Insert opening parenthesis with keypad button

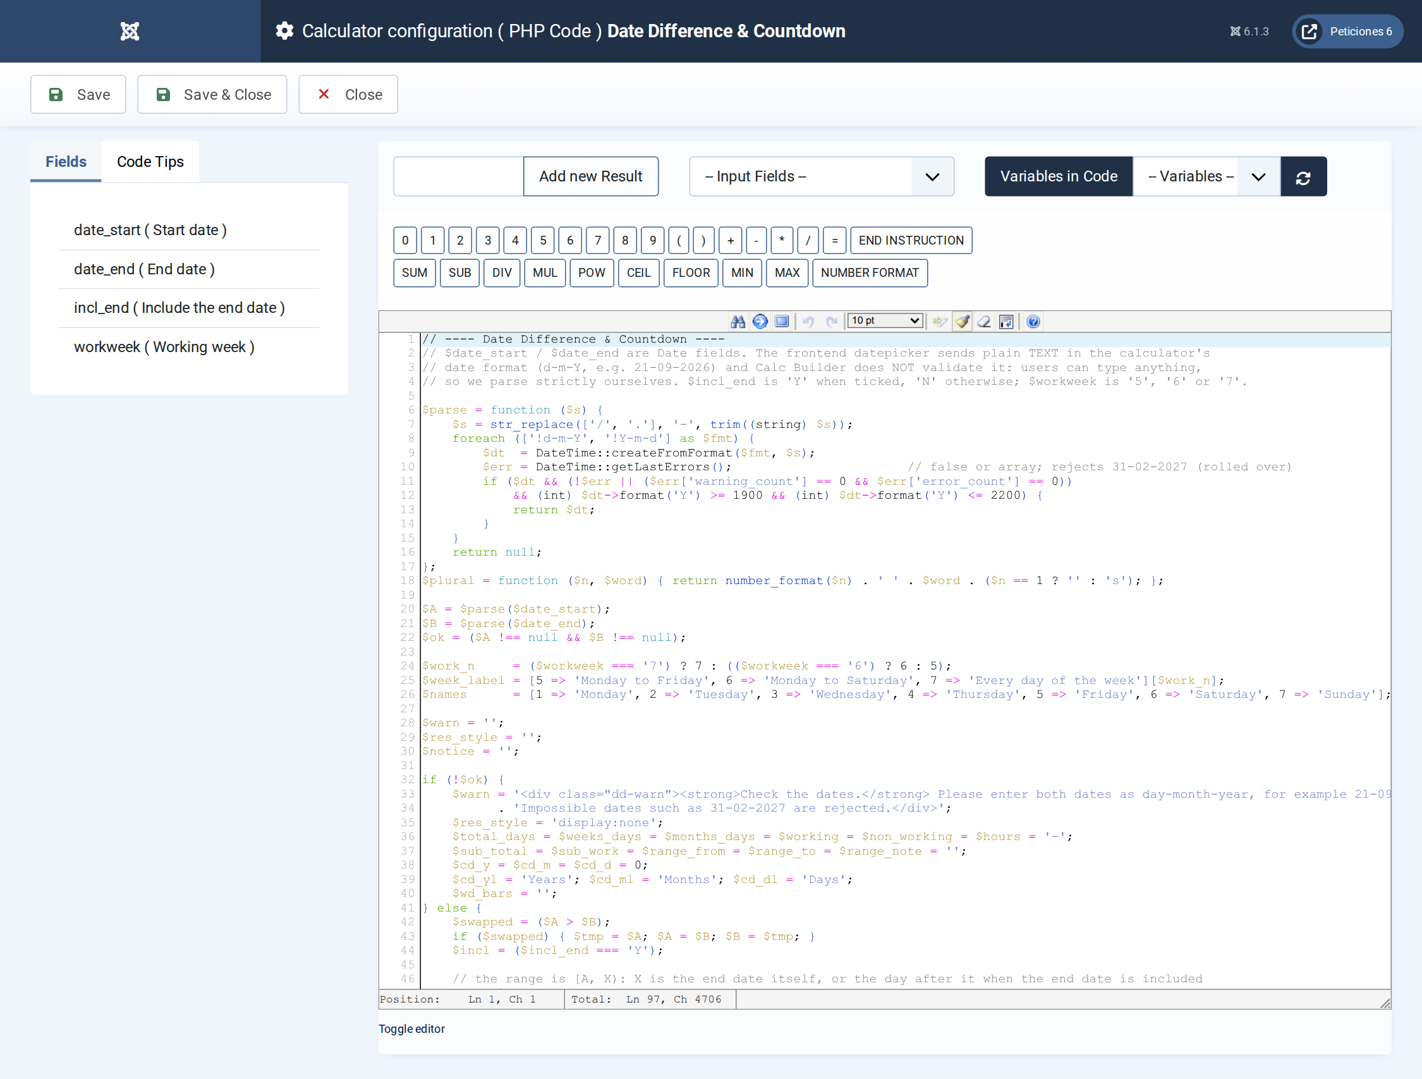click(679, 240)
